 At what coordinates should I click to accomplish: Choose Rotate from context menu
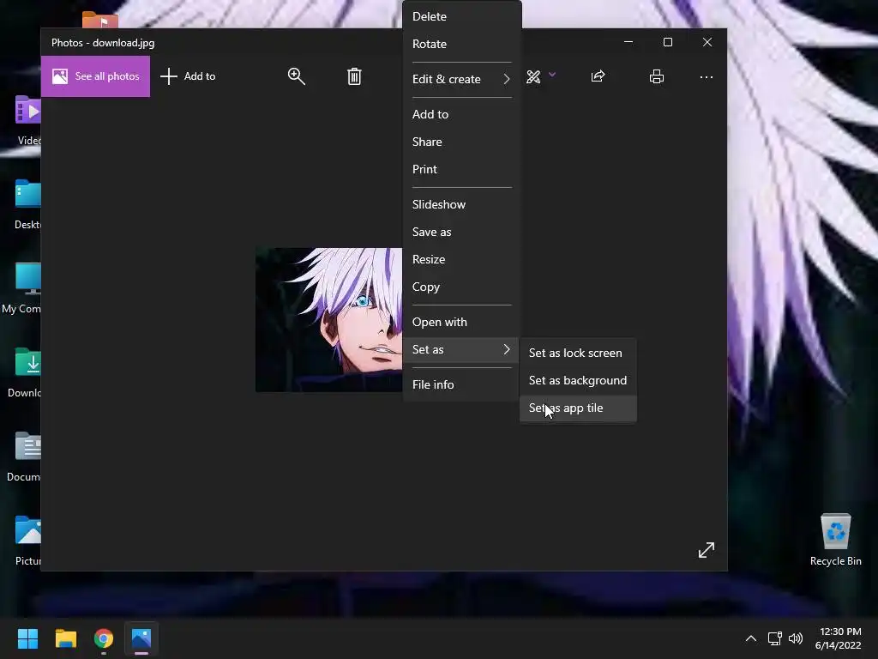pyautogui.click(x=462, y=44)
